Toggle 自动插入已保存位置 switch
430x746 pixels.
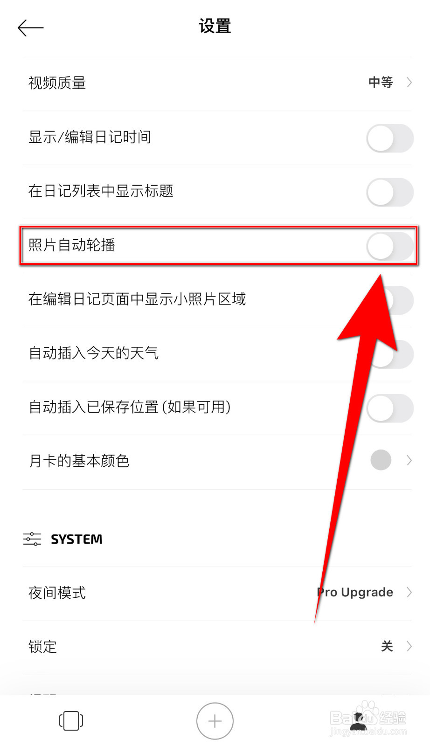tap(390, 408)
